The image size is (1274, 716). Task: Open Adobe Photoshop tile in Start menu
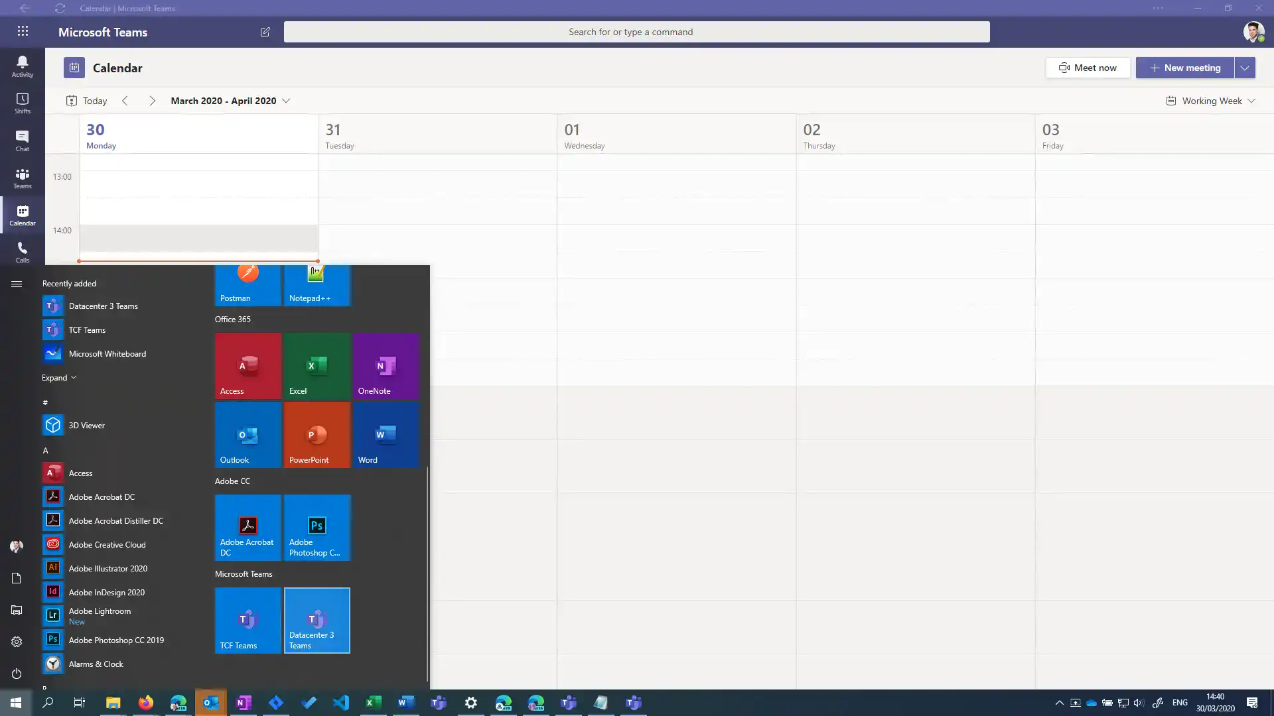[317, 528]
